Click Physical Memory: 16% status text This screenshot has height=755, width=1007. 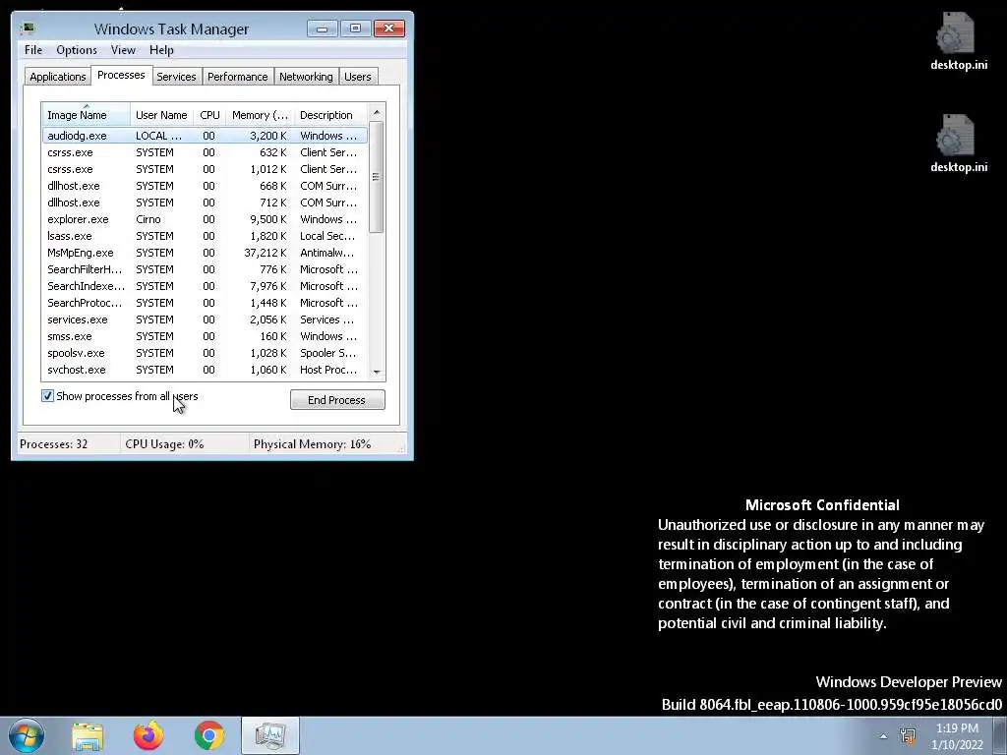312,443
